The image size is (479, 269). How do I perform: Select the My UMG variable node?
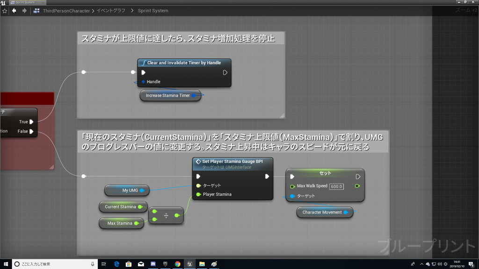(x=127, y=191)
